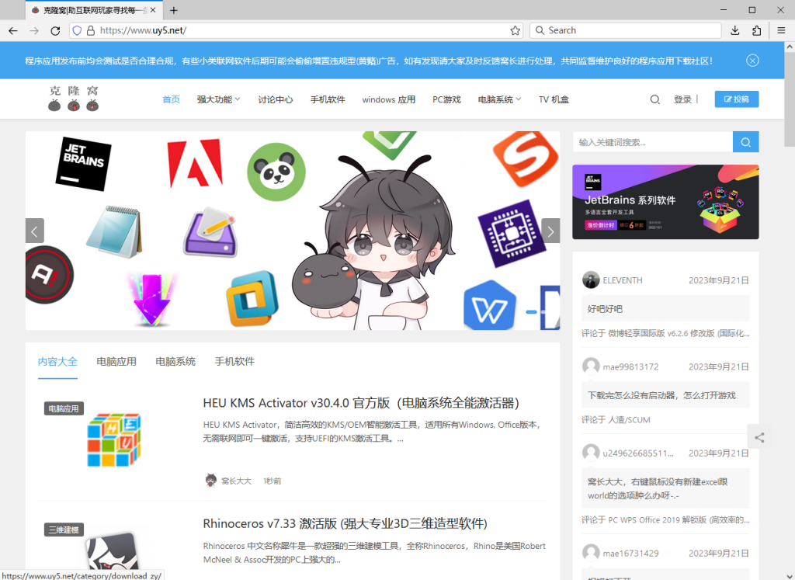Go to previous carousel slide

click(34, 231)
